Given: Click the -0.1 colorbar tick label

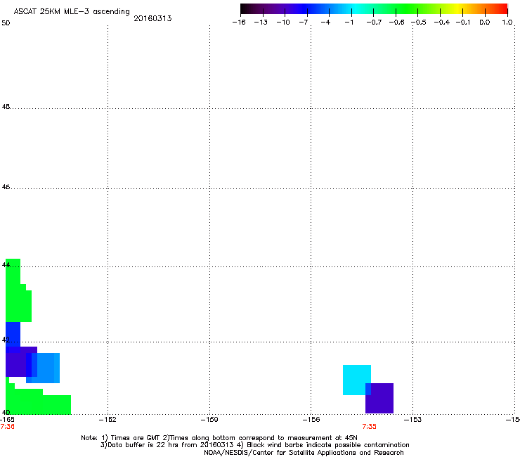Looking at the screenshot, I should [463, 22].
